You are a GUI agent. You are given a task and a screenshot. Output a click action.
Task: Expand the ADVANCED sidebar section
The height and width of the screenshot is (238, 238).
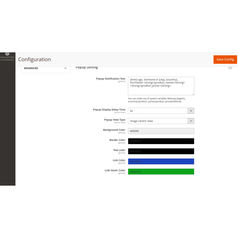44,68
